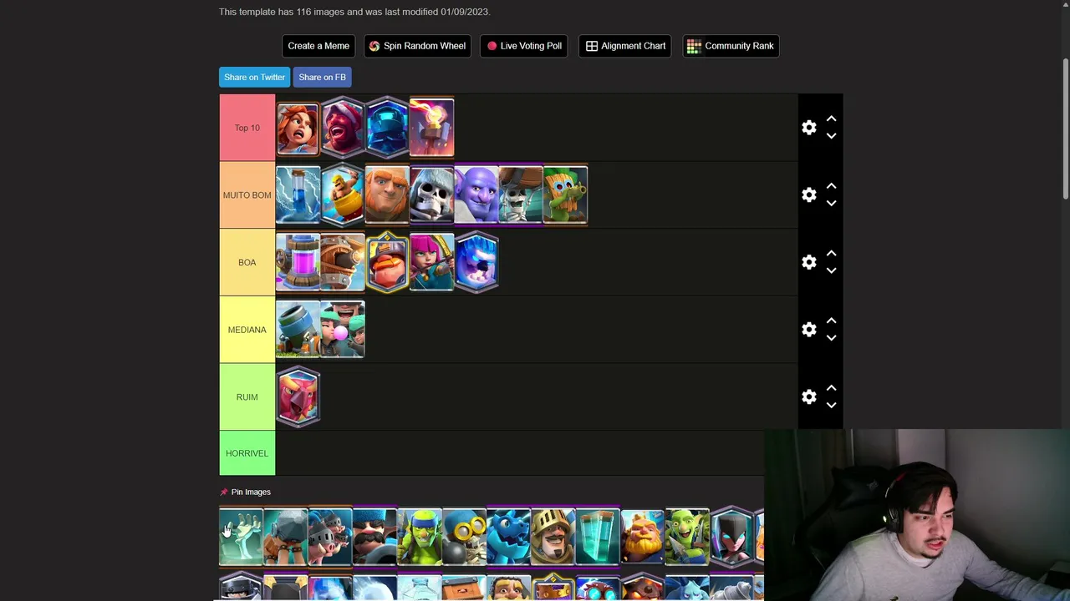View the Community Rank
Image resolution: width=1070 pixels, height=601 pixels.
pos(731,46)
